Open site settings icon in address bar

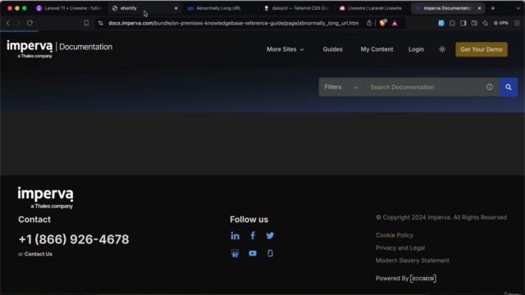coord(100,23)
